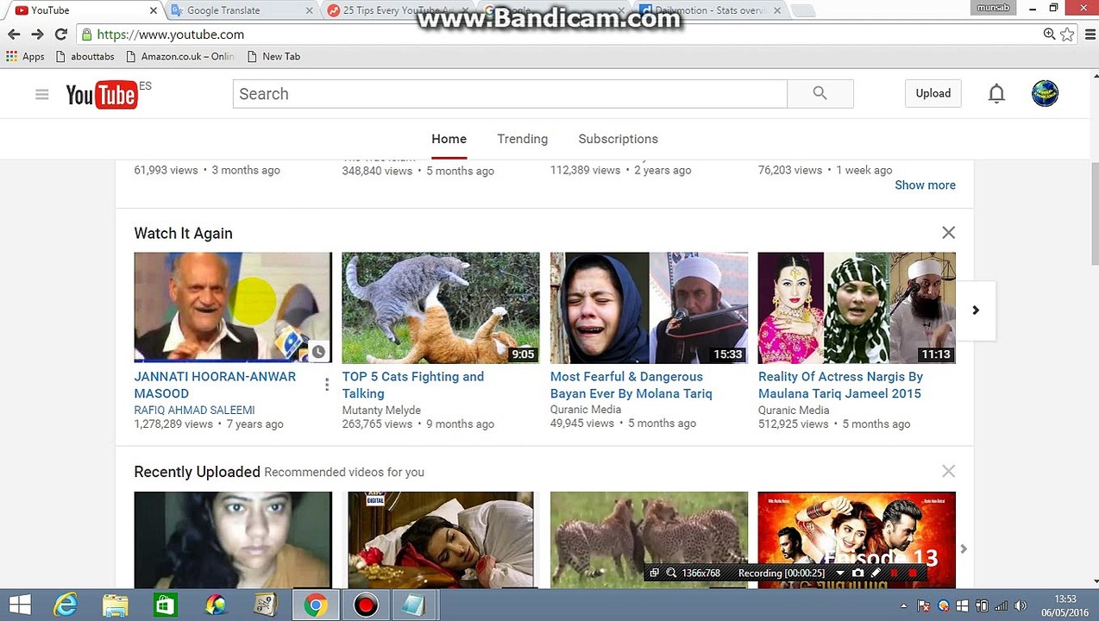
Task: Launch Internet Explorer from taskbar
Action: (66, 605)
